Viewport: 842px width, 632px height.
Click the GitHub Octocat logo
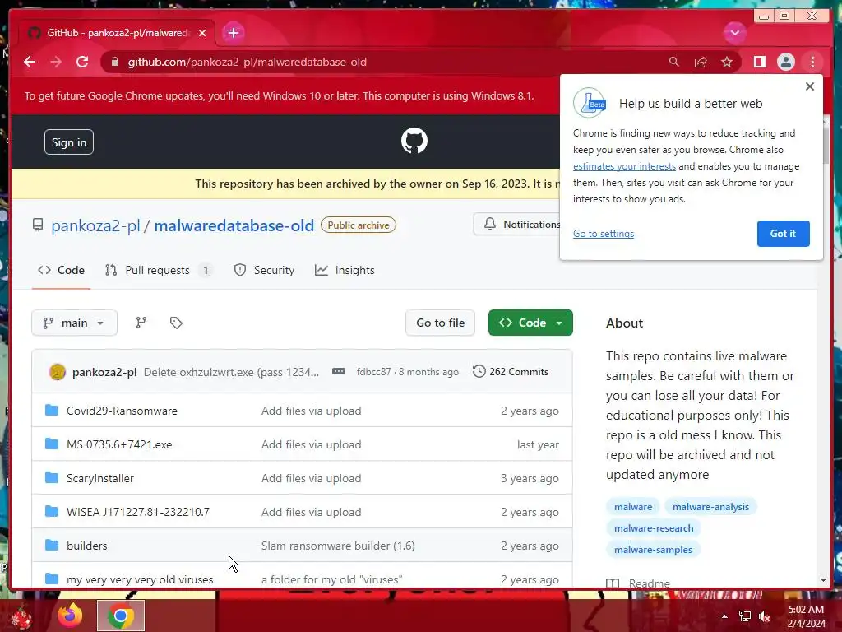click(414, 141)
